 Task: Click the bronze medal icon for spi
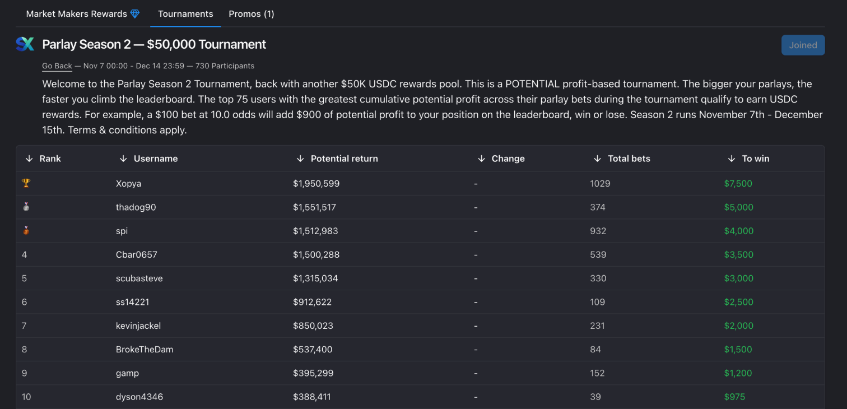26,230
